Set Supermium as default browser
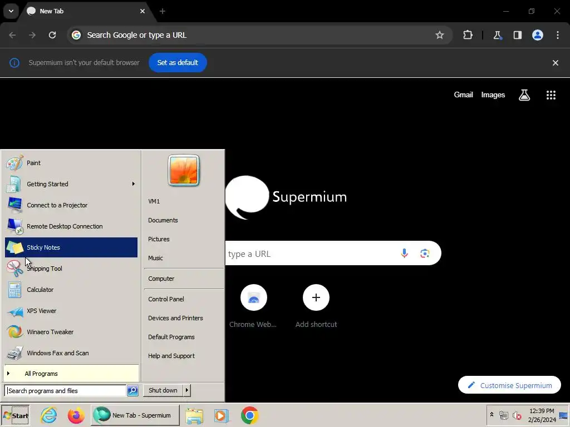This screenshot has width=570, height=427. pos(178,62)
